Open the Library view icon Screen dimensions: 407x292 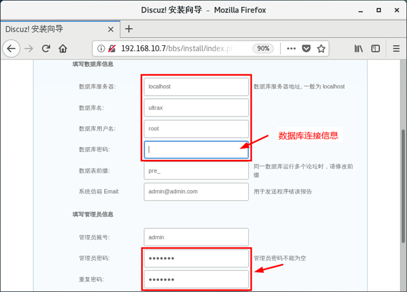[x=358, y=49]
